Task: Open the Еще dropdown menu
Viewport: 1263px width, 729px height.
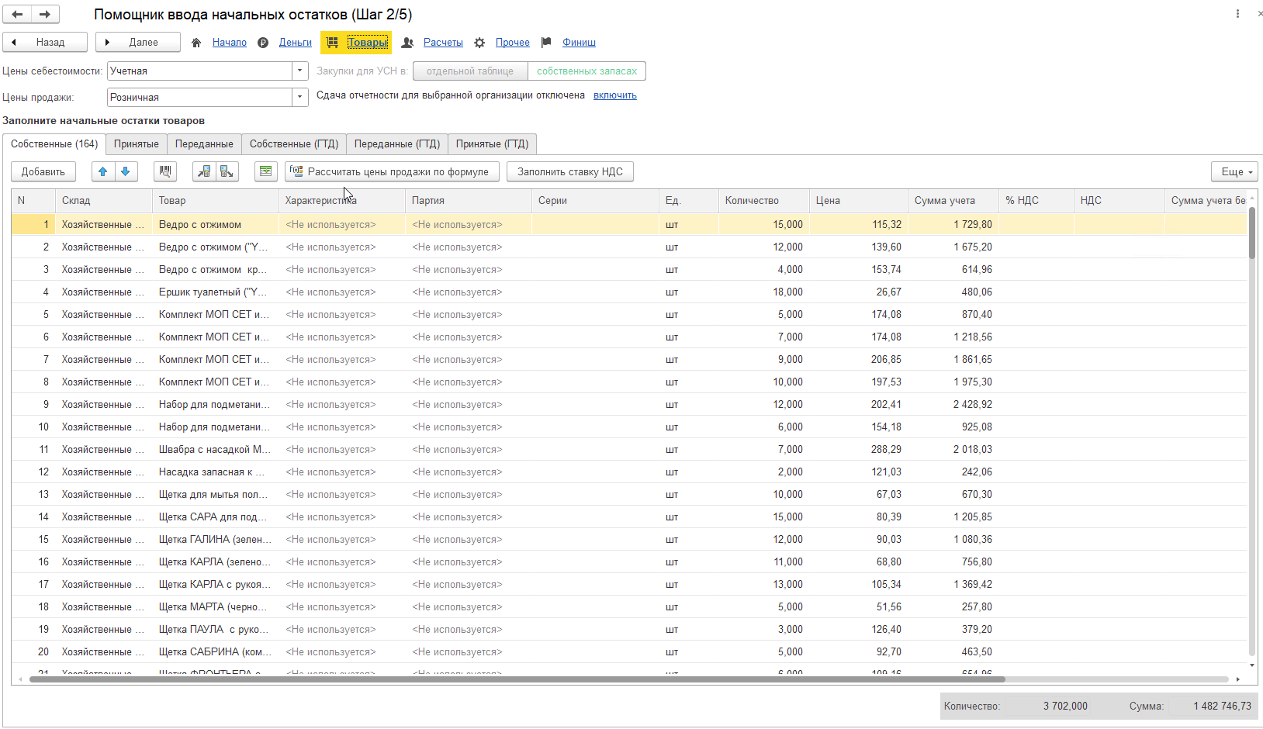Action: [x=1234, y=171]
